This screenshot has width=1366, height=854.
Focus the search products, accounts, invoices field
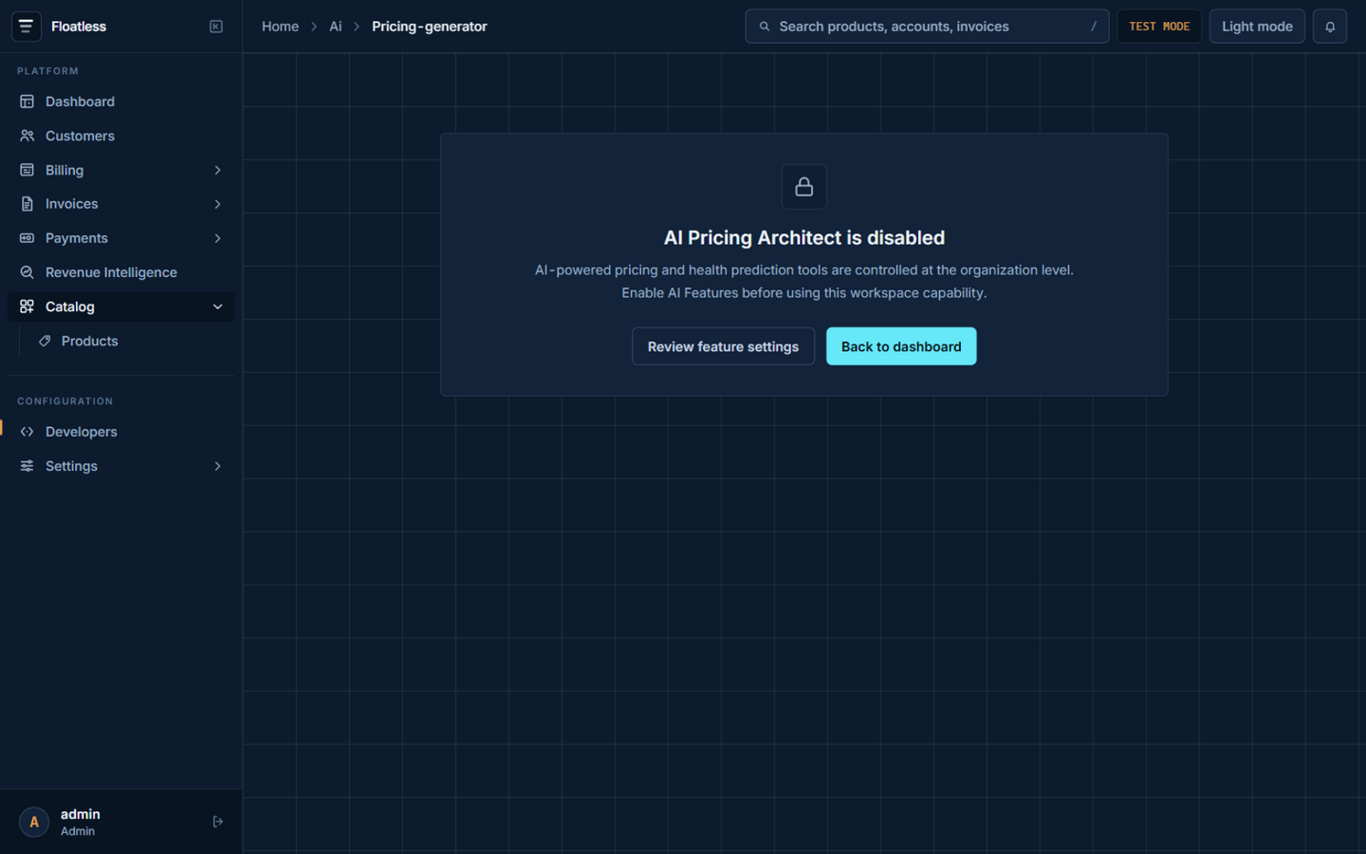(927, 27)
